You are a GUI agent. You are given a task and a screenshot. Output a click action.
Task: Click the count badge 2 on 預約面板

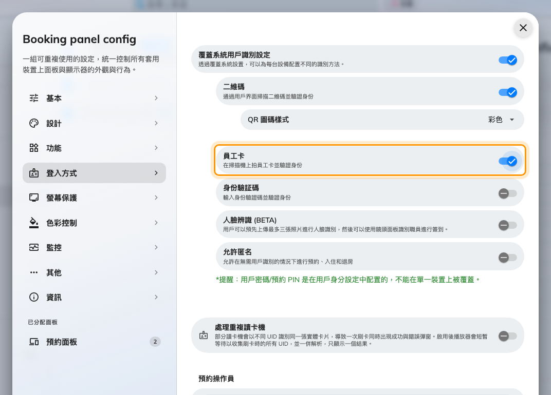click(155, 342)
